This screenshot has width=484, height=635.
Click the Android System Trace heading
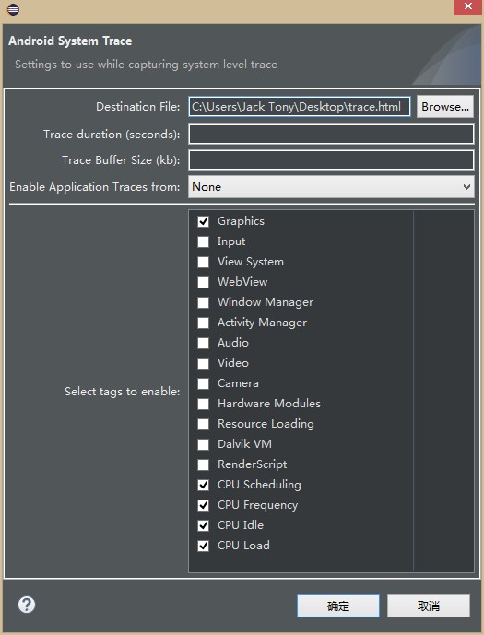tap(70, 41)
